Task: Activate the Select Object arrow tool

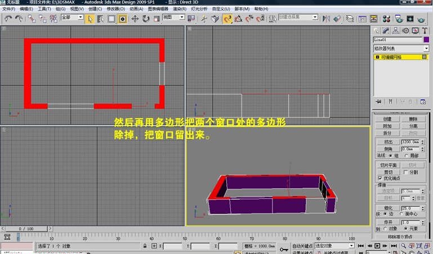Action: [x=90, y=19]
